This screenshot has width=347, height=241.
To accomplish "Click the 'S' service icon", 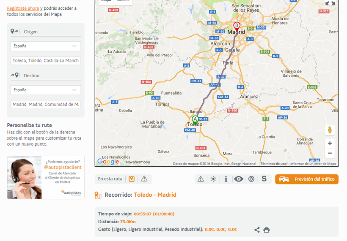I will (264, 179).
